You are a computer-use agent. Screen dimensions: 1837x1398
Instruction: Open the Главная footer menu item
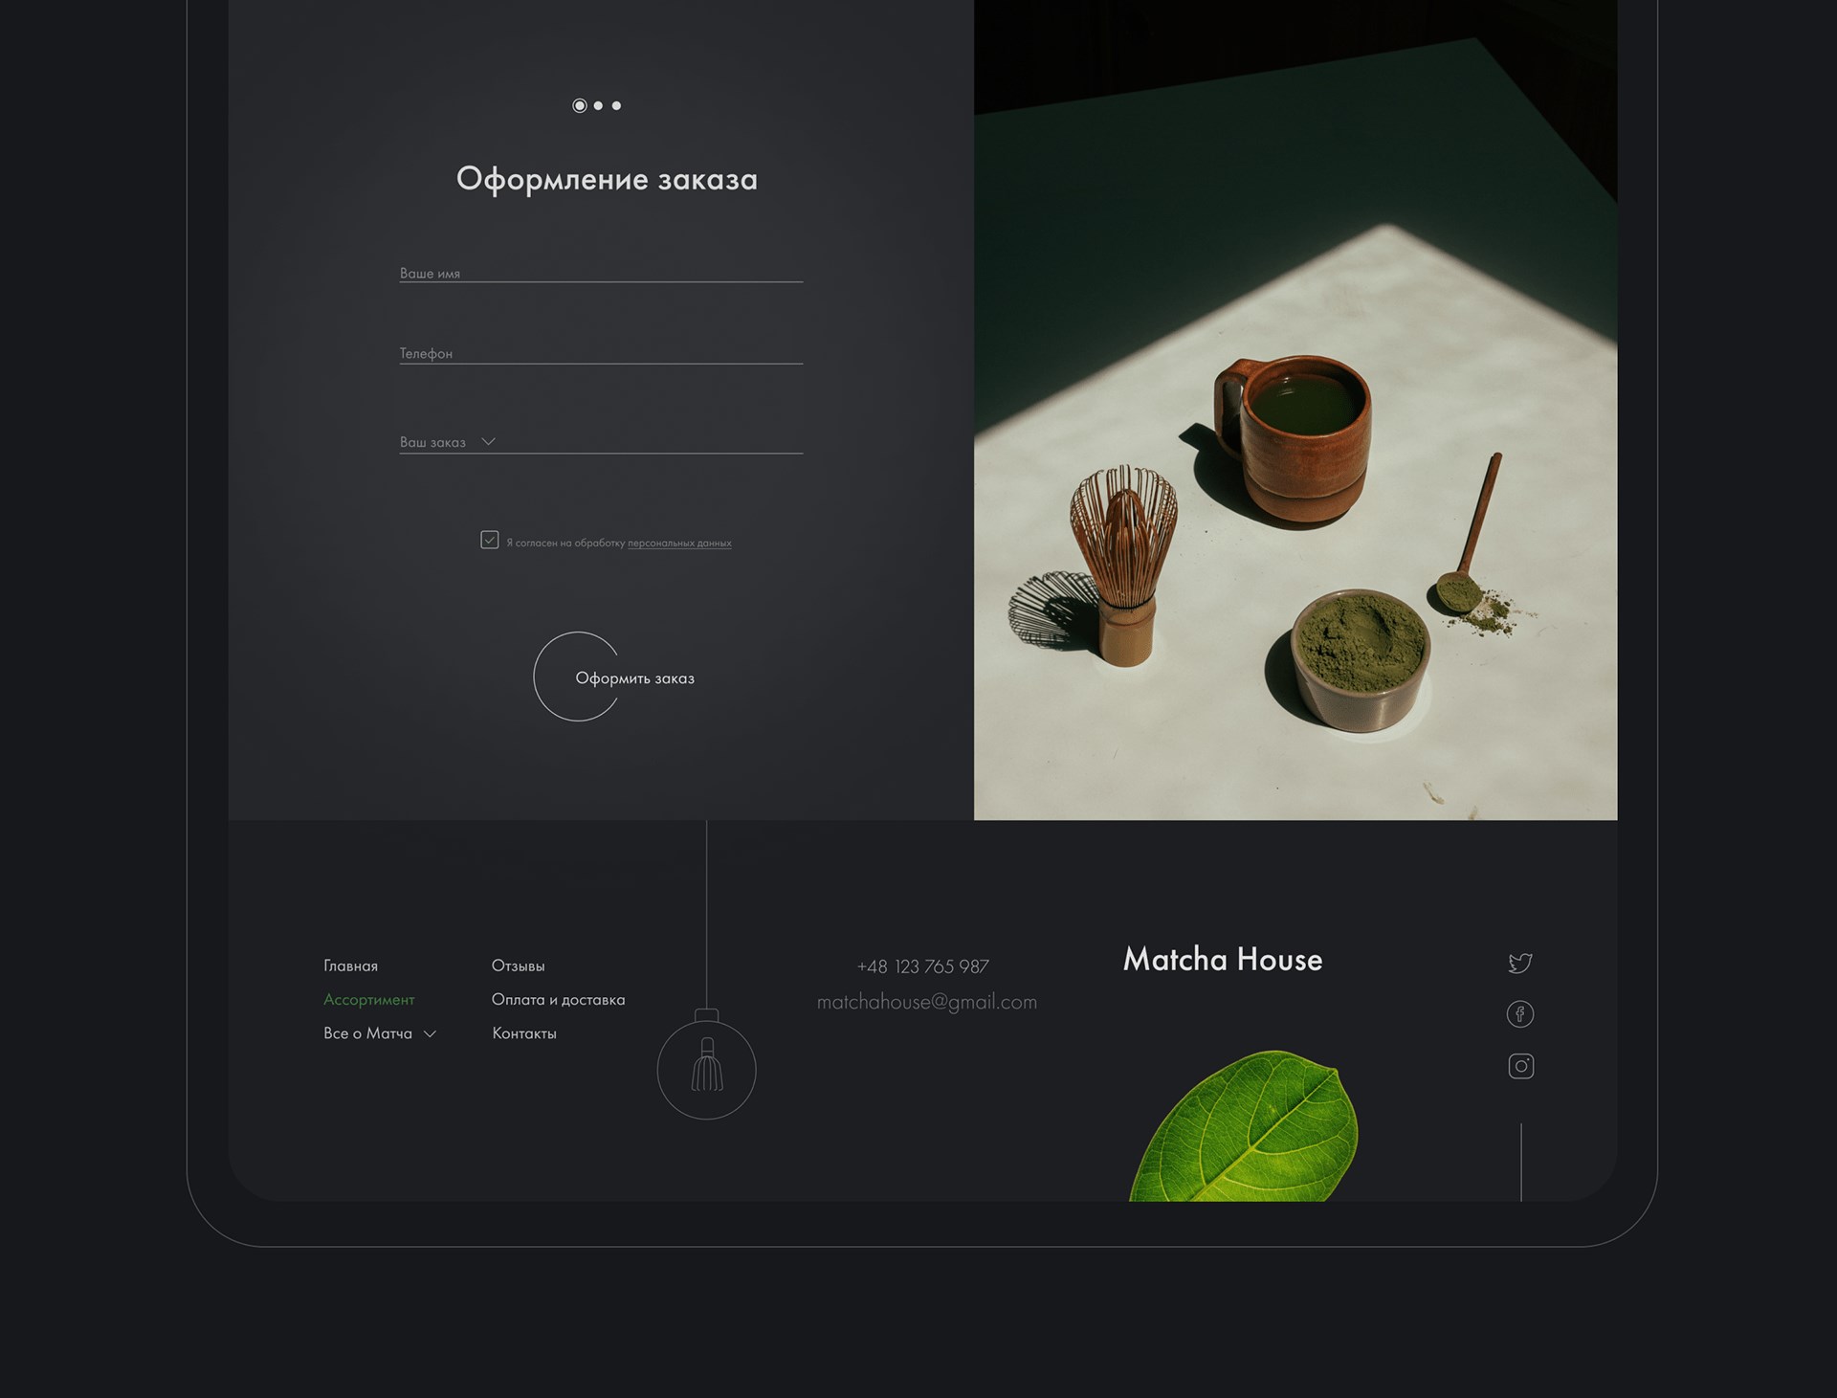350,965
